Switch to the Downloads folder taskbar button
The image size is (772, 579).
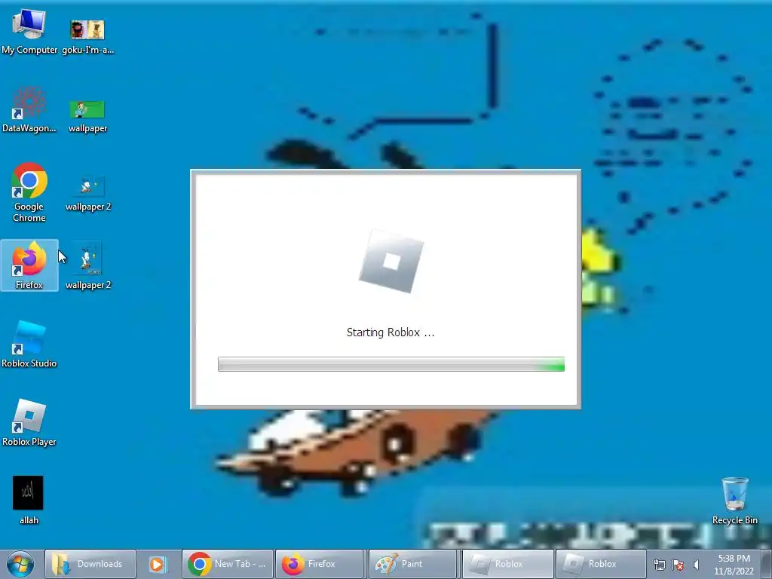pyautogui.click(x=90, y=564)
